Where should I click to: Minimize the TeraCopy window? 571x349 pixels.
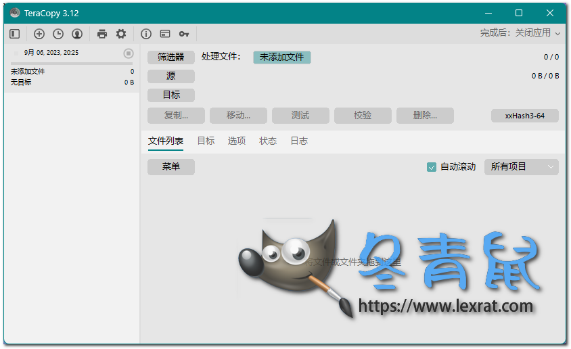488,13
